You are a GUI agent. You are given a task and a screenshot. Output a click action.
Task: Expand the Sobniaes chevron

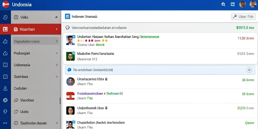57,77
